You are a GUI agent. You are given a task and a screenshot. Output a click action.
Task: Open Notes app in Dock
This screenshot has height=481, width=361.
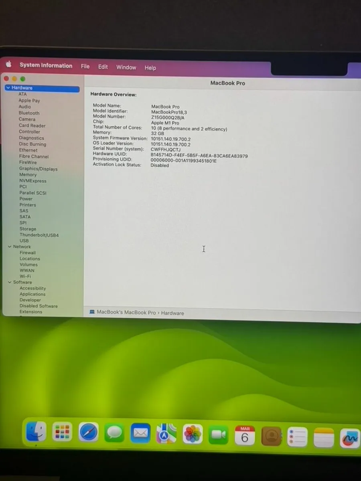324,438
